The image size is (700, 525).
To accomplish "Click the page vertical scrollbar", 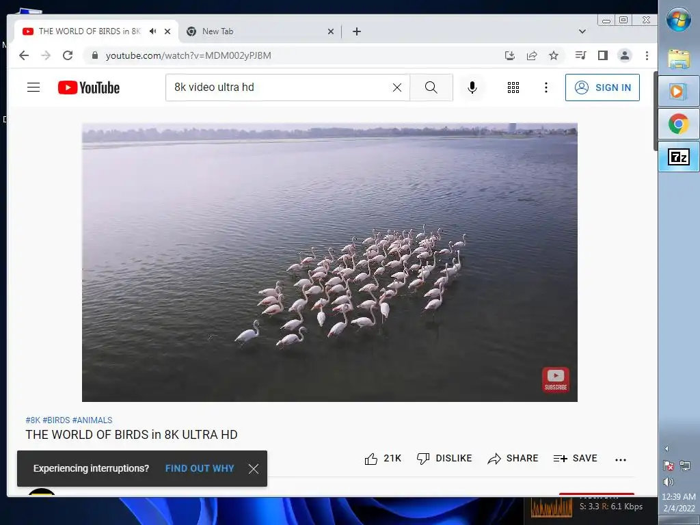I will pos(656,111).
